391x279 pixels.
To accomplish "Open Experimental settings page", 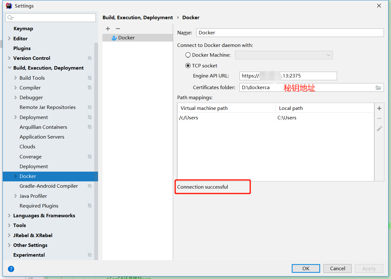I will 29,255.
